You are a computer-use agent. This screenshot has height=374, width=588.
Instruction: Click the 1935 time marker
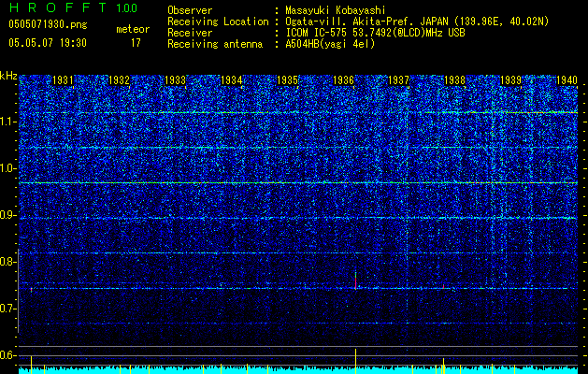287,79
